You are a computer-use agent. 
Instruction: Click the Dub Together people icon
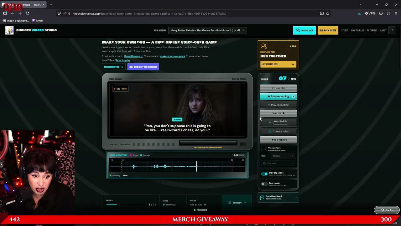[263, 46]
